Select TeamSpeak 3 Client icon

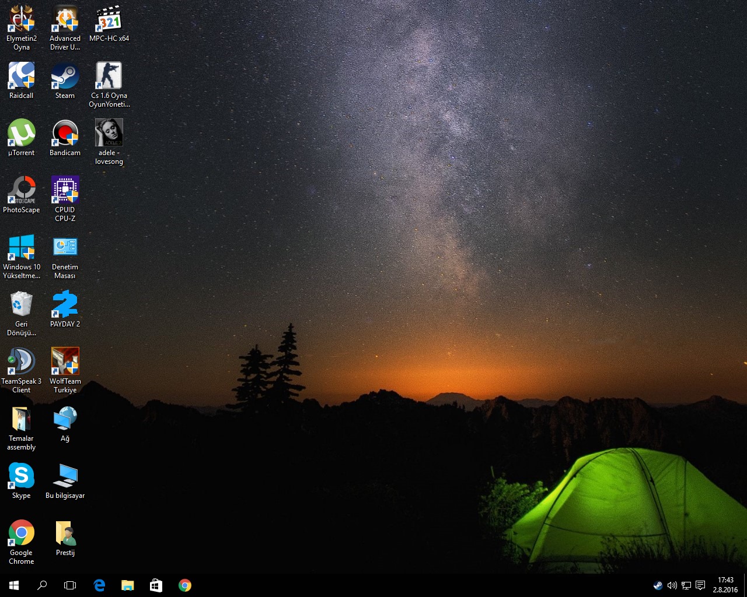[22, 370]
